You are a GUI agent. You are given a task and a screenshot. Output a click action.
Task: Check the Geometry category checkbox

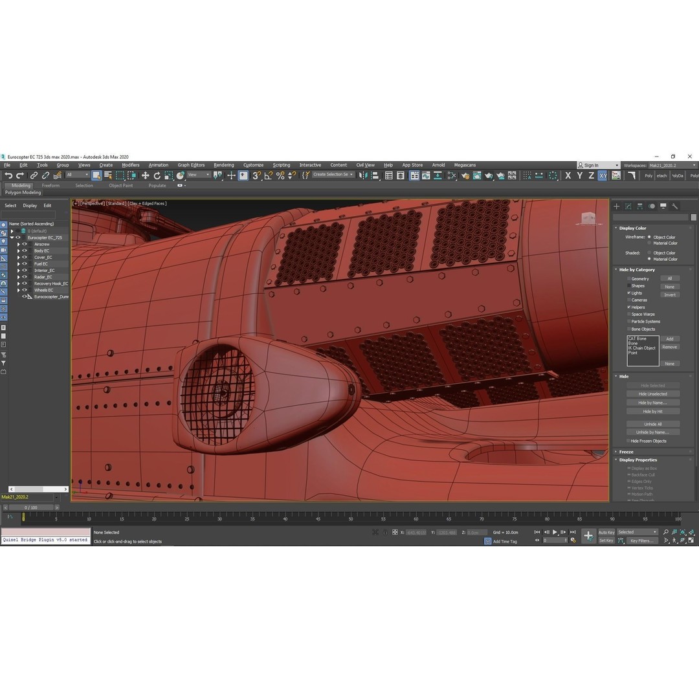[x=629, y=278]
